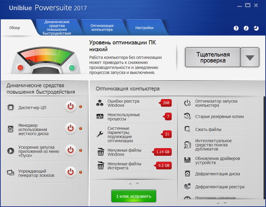Click up arrow under right tools list
The image size is (266, 207).
point(218,203)
